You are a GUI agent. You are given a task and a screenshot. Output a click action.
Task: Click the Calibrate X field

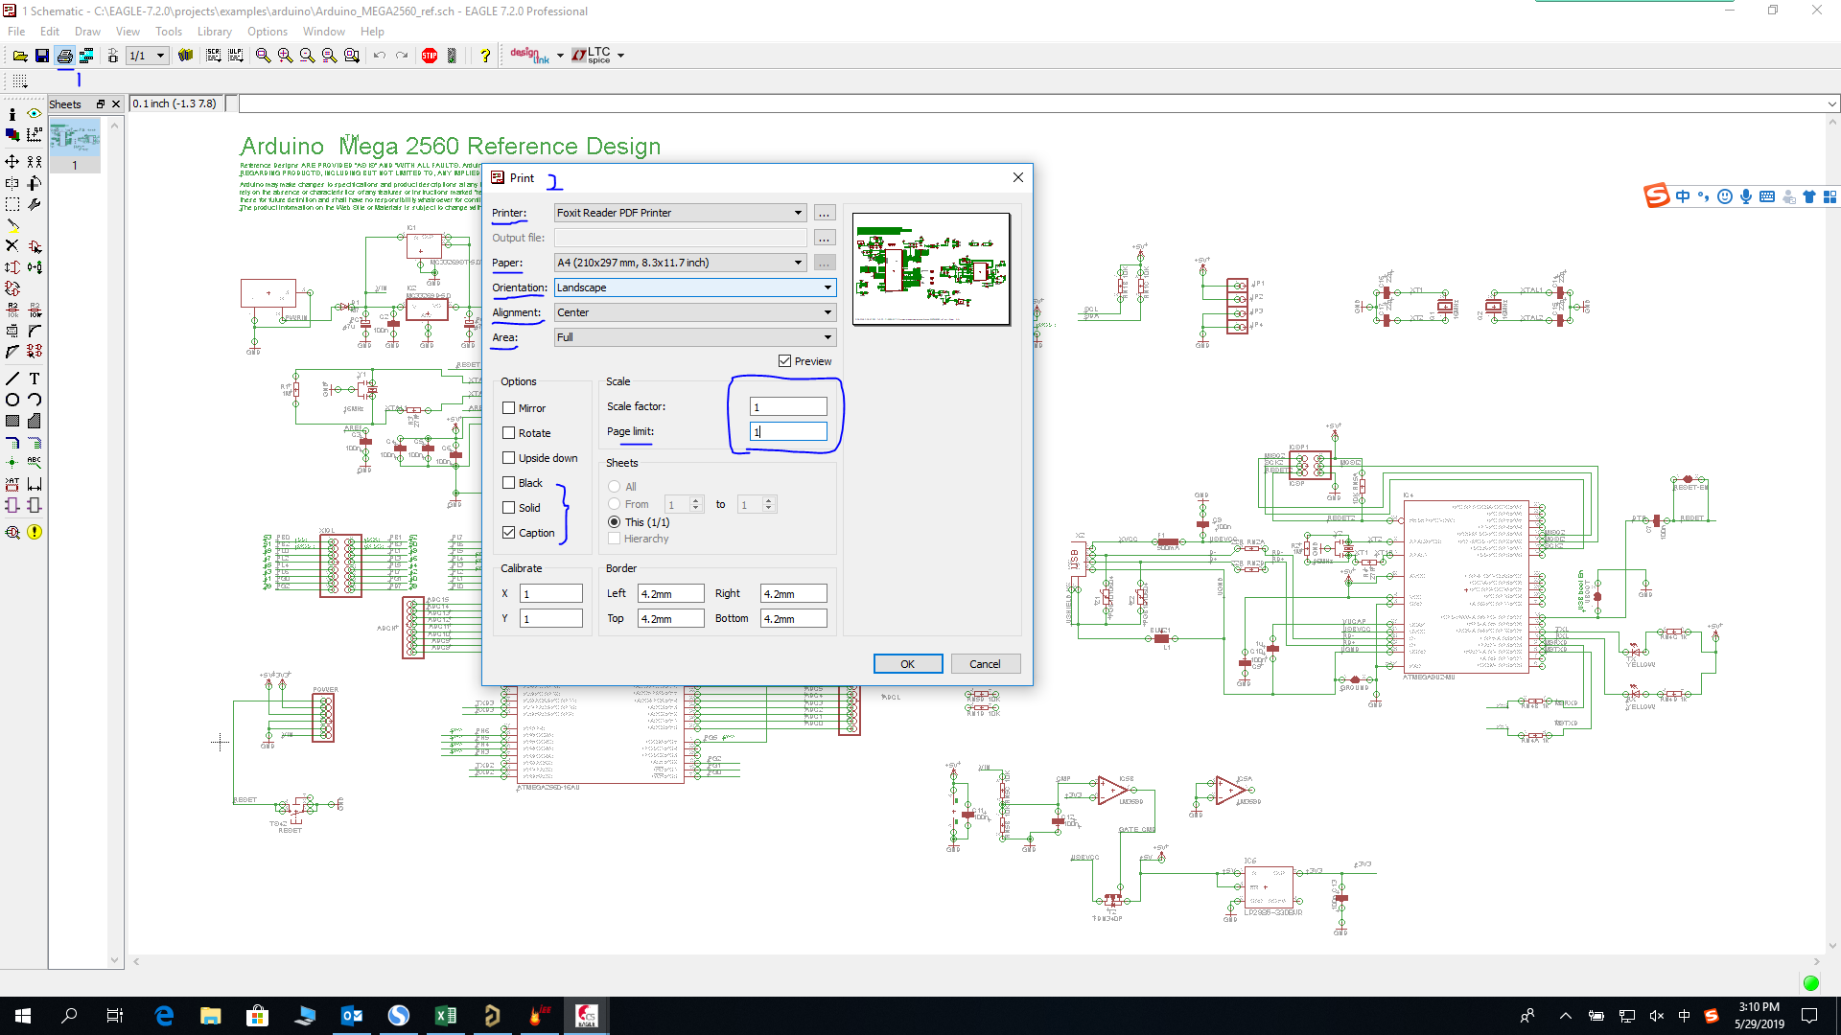pos(551,594)
